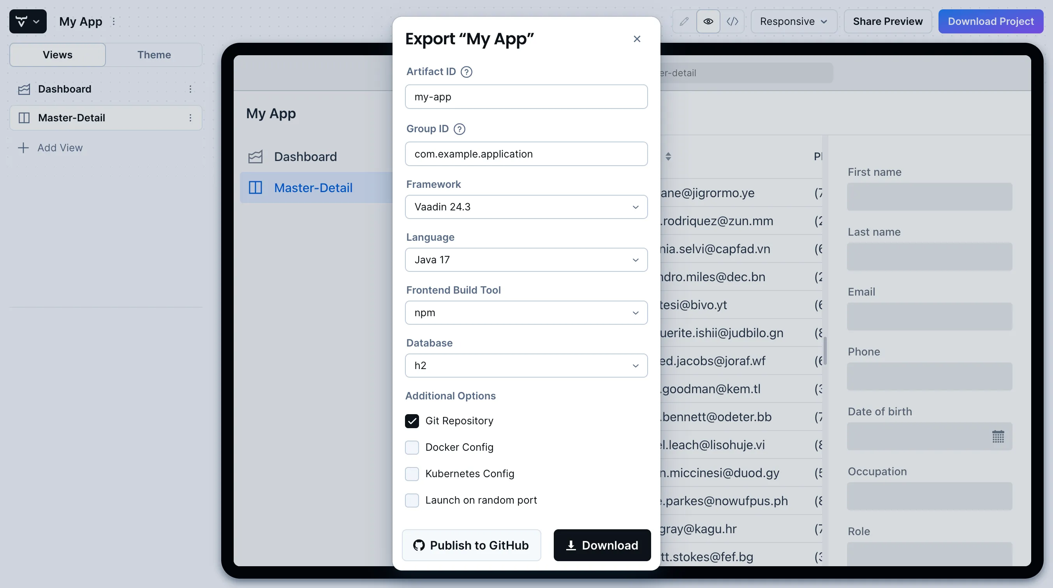Select grid row ending in tesi@bivo.yt

741,305
